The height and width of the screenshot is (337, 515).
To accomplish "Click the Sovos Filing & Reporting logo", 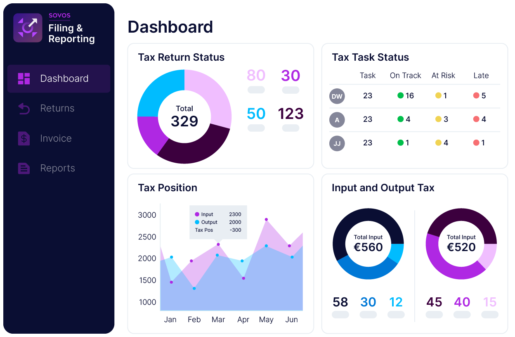I will (x=28, y=28).
